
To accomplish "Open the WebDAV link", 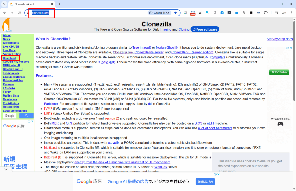I will 161,167.
